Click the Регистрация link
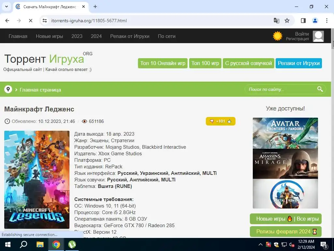The image size is (334, 251). tap(297, 39)
